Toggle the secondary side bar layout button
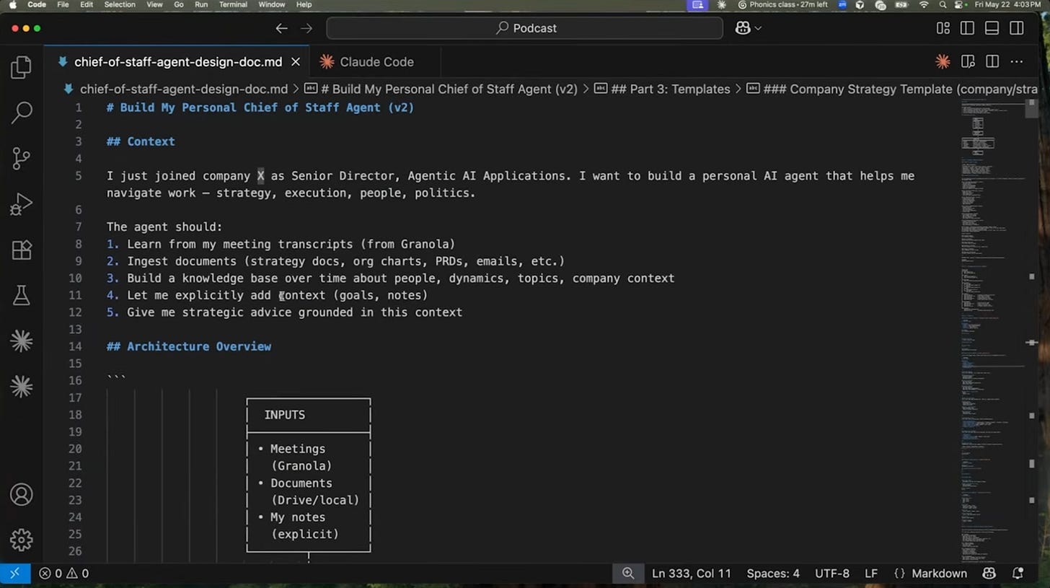Screen dimensions: 1050x588 1016,28
